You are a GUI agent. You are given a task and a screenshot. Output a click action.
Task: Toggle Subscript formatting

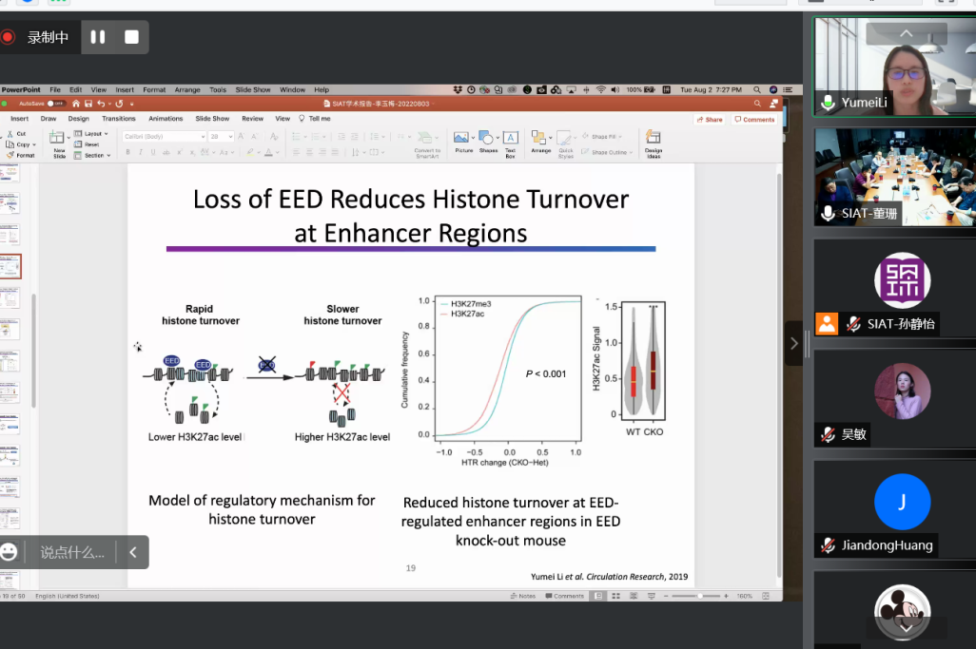(x=192, y=152)
